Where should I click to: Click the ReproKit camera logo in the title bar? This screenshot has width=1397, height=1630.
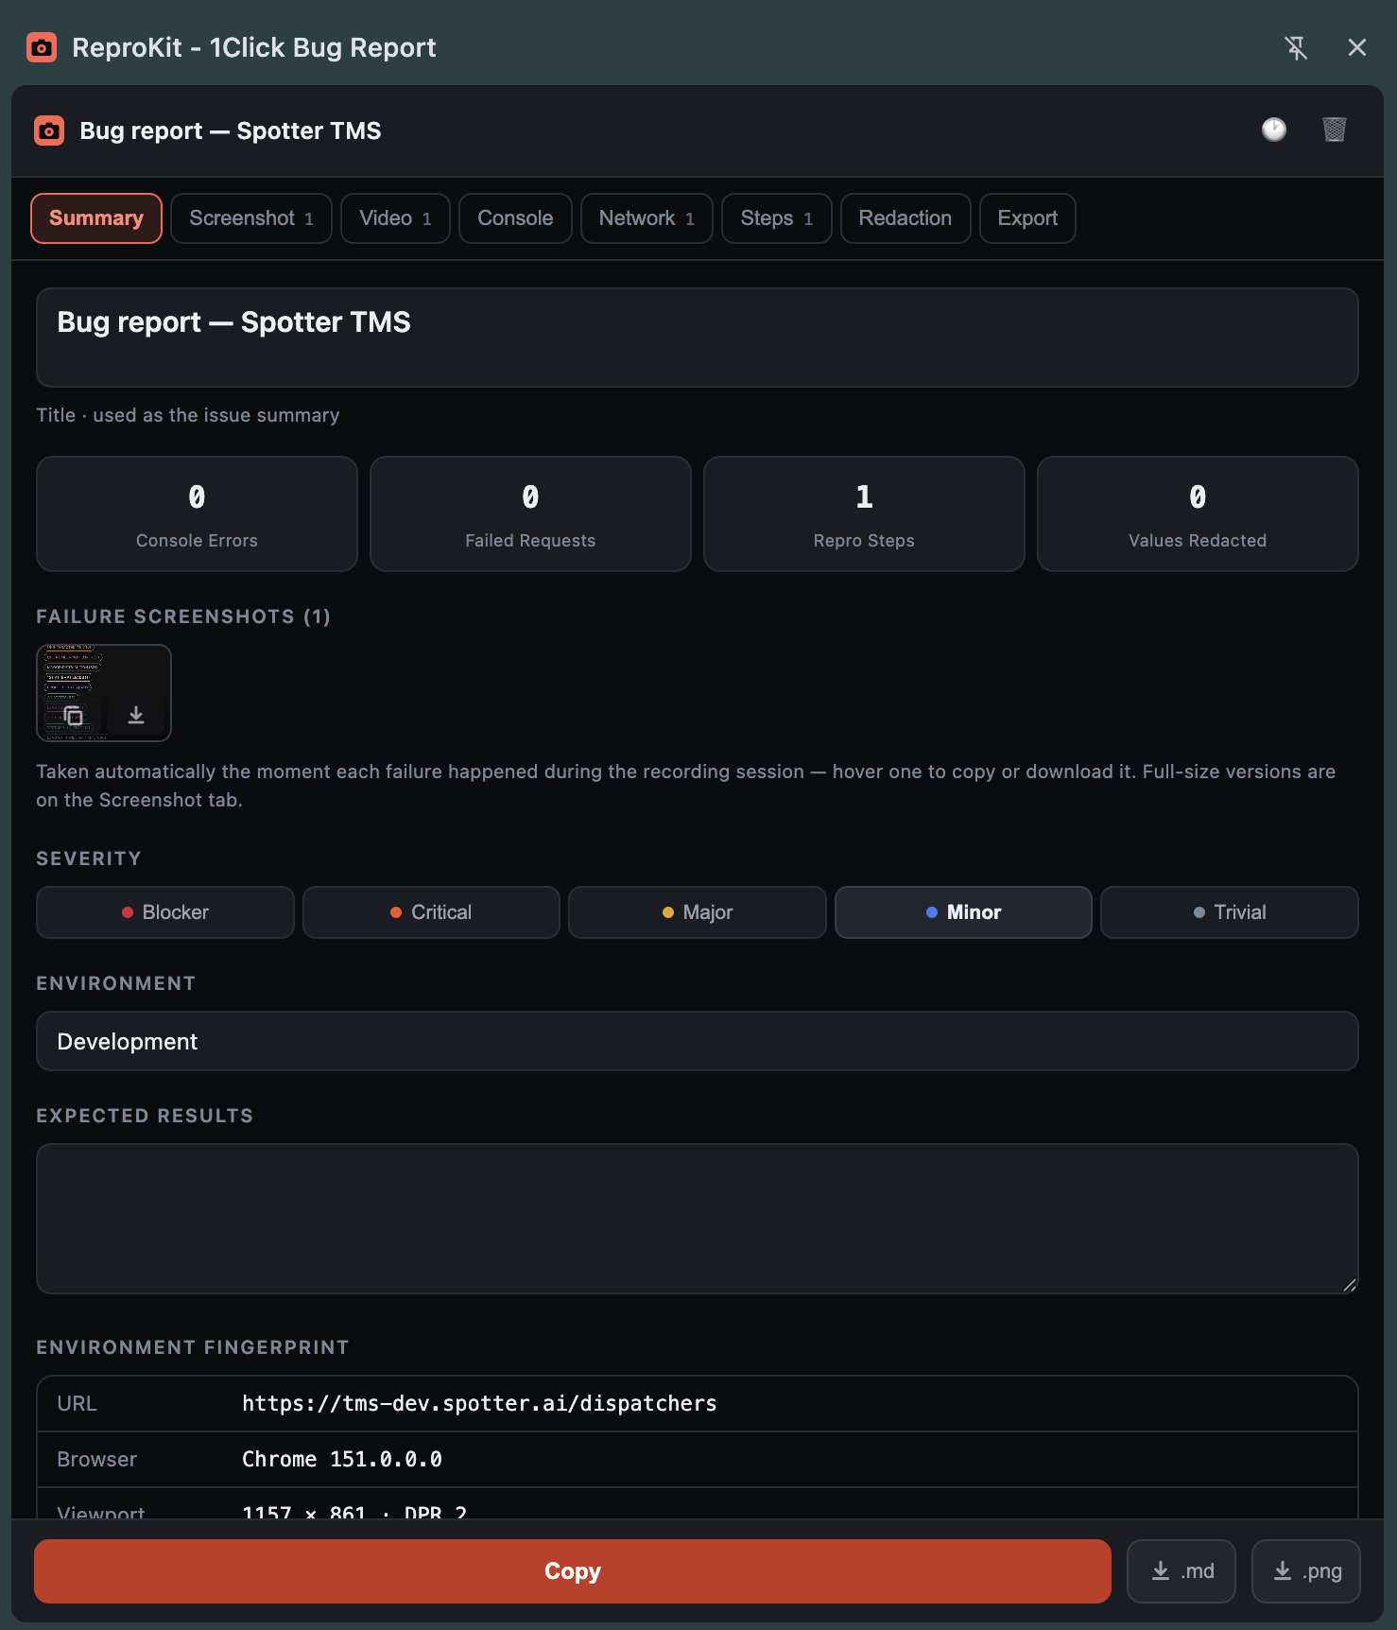pyautogui.click(x=42, y=47)
